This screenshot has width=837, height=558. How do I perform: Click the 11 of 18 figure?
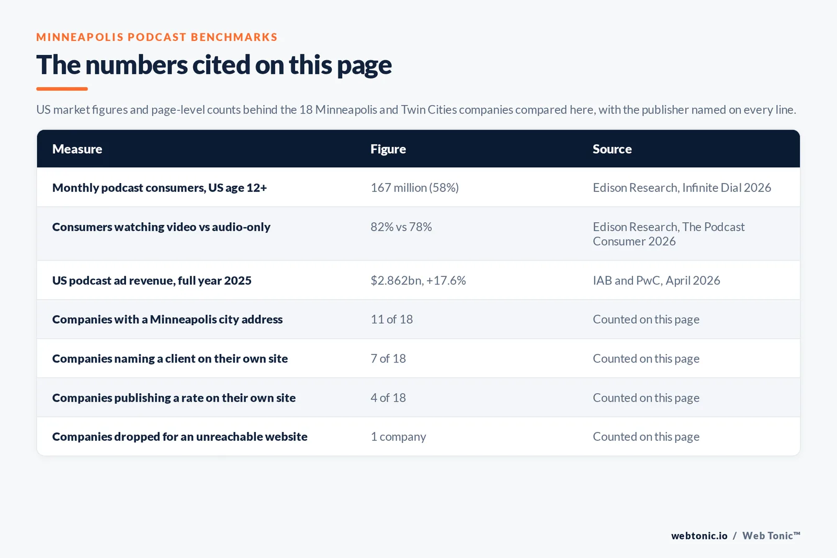click(x=392, y=320)
